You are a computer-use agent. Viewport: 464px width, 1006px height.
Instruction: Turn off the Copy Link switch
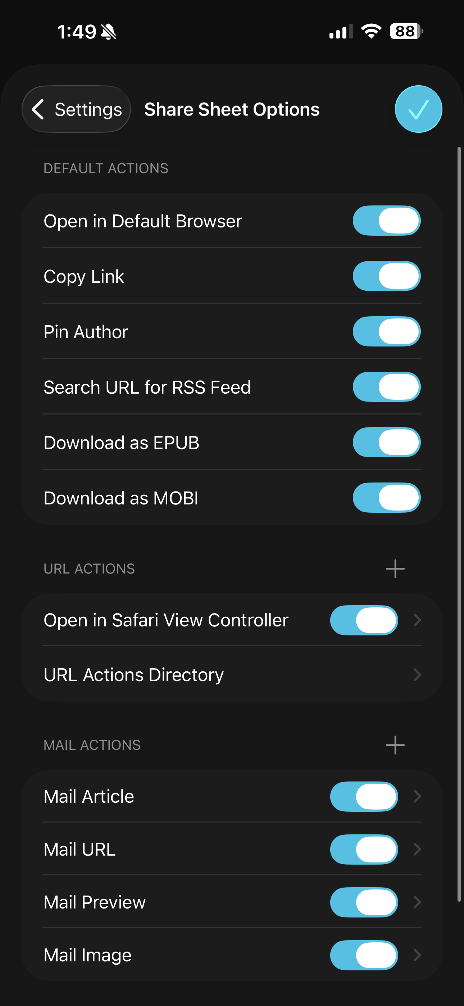click(386, 276)
